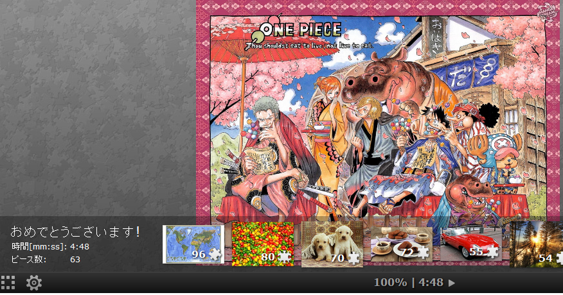The width and height of the screenshot is (563, 295).
Task: Pick the coffee and cookies 72-piece puzzle
Action: pos(402,244)
